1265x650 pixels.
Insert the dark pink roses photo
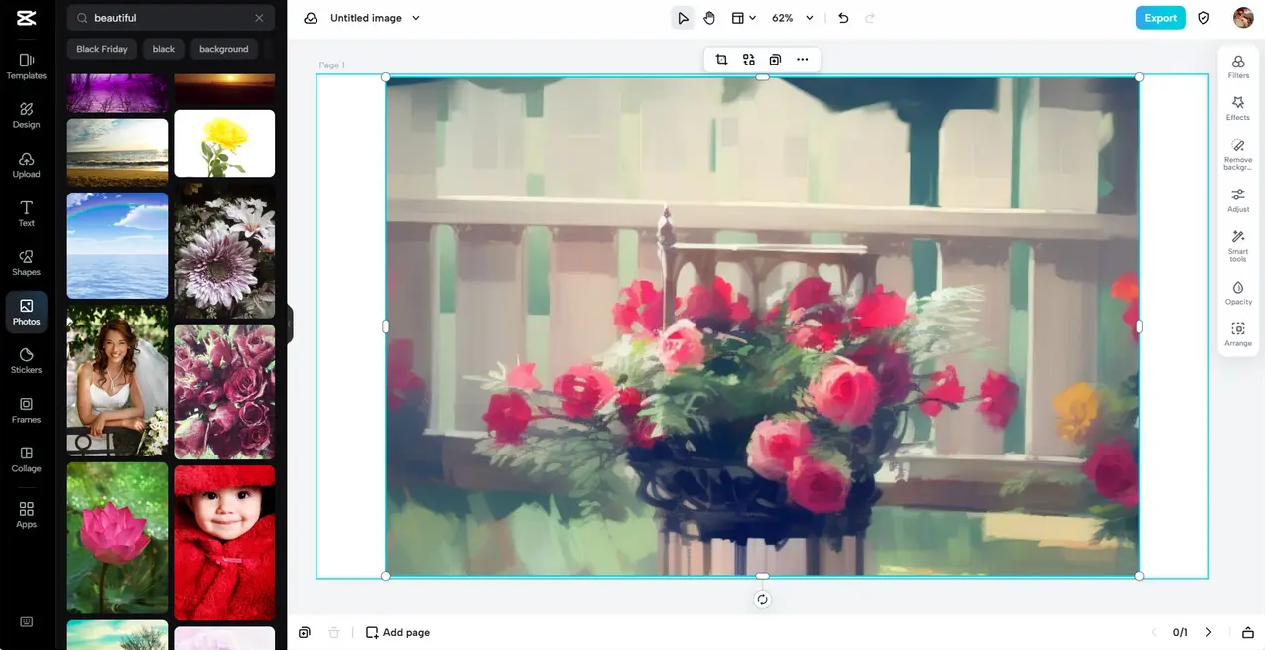pos(224,392)
